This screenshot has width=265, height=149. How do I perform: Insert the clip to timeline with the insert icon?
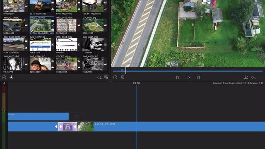(x=246, y=77)
